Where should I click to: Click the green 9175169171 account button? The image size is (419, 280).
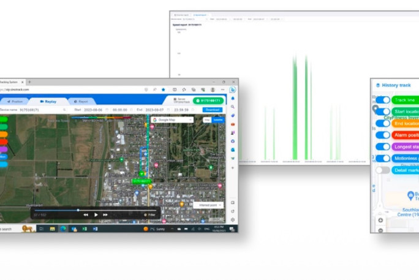[x=208, y=100]
